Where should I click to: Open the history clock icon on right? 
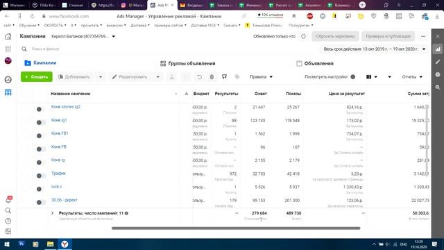pyautogui.click(x=438, y=74)
